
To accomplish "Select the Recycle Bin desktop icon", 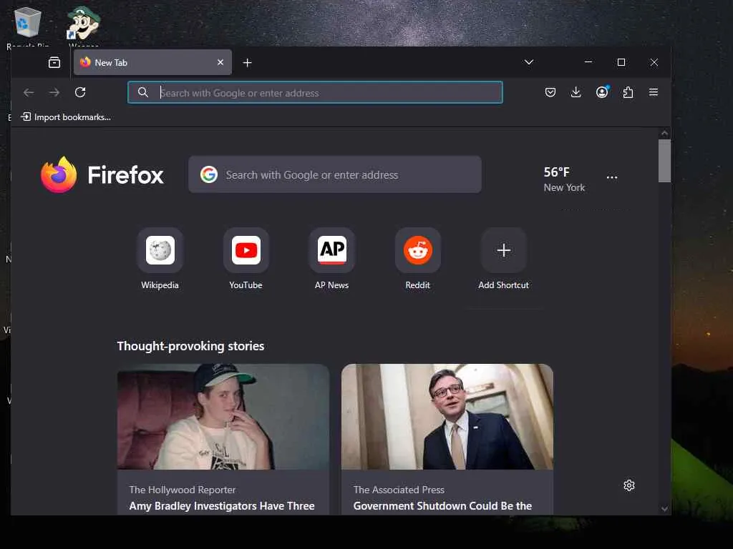I will pos(28,27).
